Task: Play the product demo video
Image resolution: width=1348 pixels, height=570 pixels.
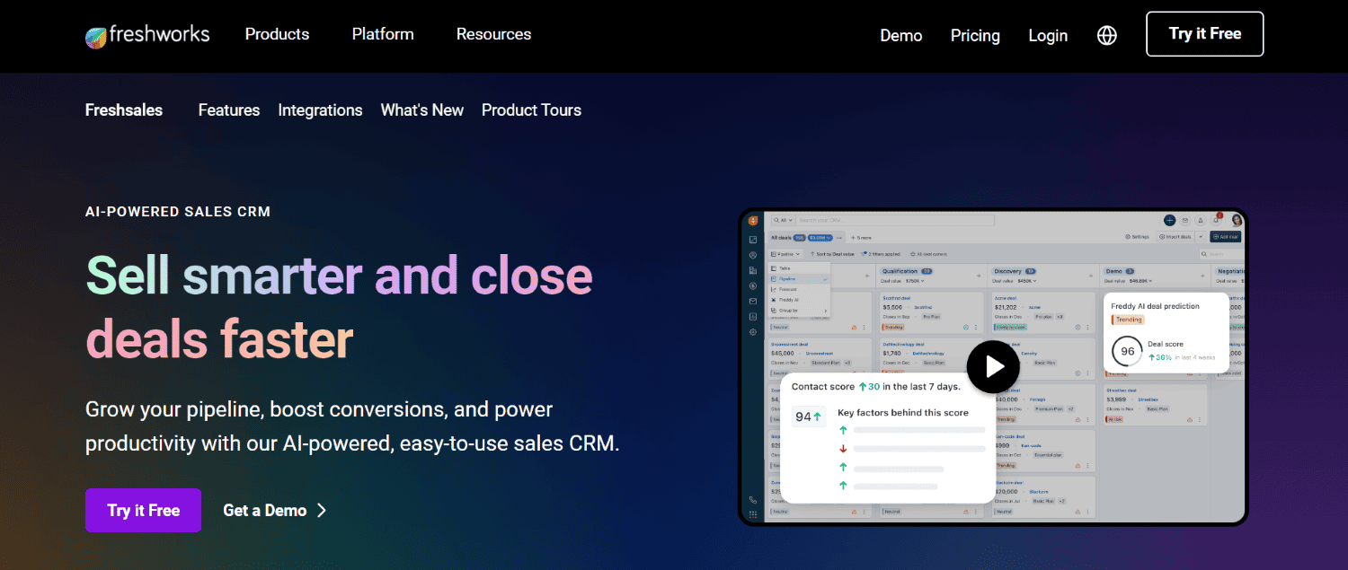Action: tap(993, 366)
